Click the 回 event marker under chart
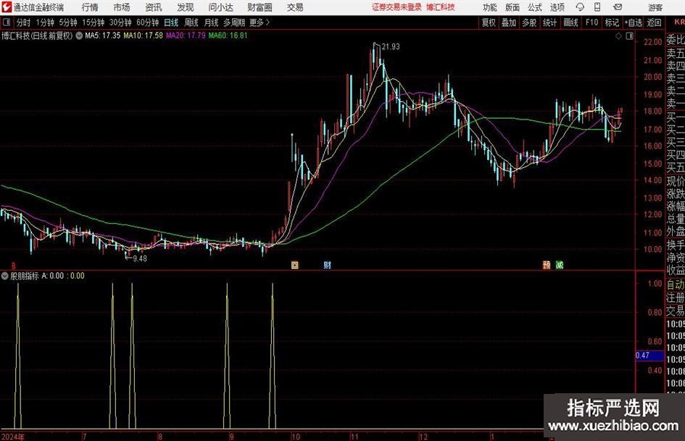The width and height of the screenshot is (685, 441). point(295,265)
